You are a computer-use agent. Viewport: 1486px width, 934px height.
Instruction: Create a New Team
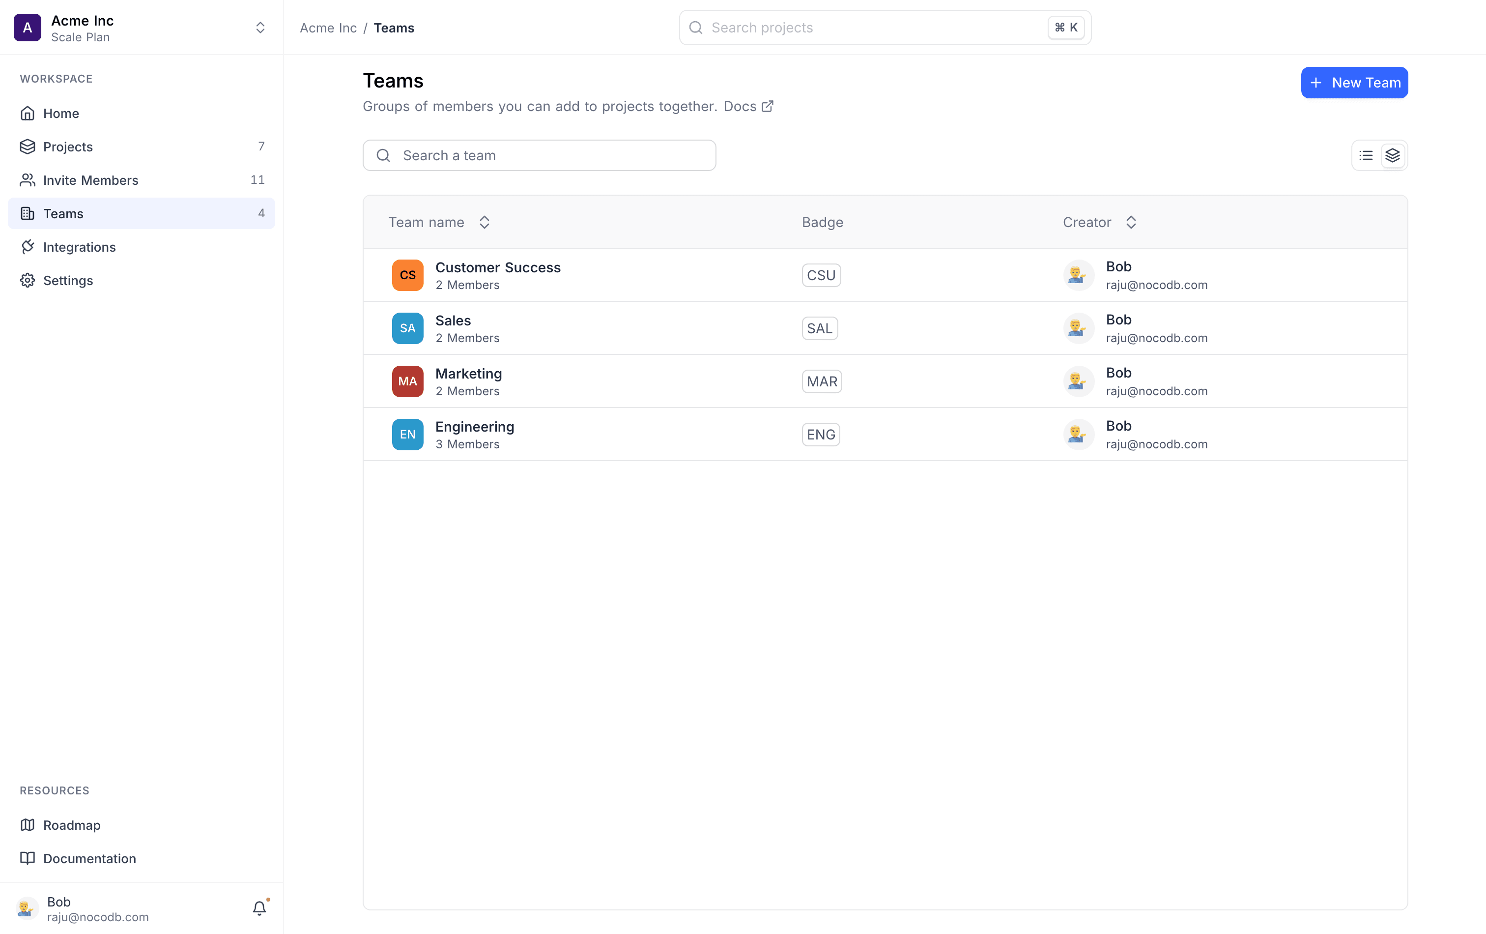(1354, 83)
